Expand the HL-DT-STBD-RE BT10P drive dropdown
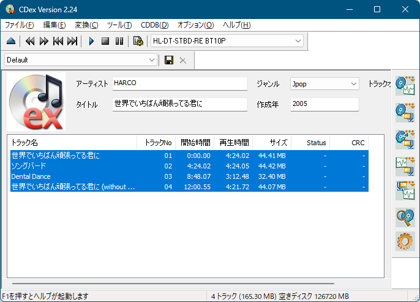Viewport: 420px width, 302px height. point(298,41)
